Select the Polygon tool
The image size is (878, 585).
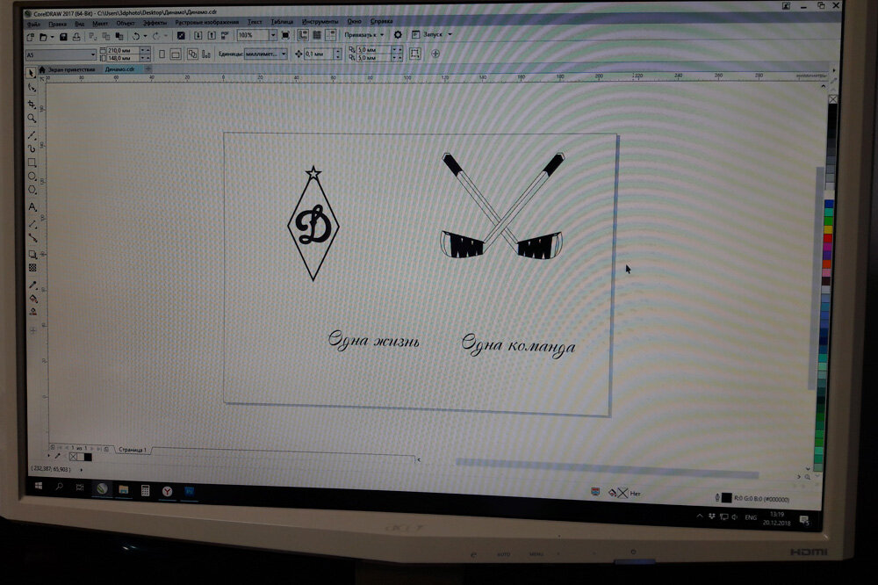click(32, 191)
